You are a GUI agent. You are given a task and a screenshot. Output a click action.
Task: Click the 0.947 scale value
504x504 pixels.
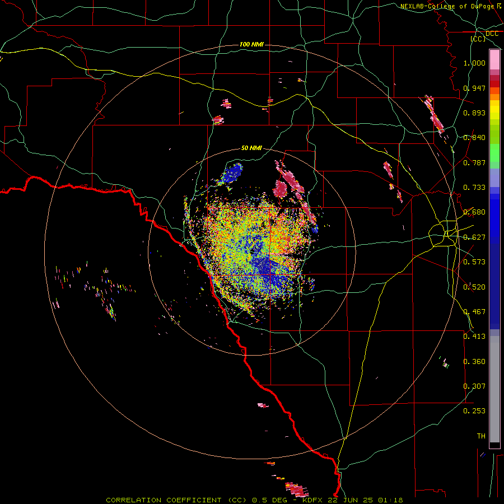474,88
